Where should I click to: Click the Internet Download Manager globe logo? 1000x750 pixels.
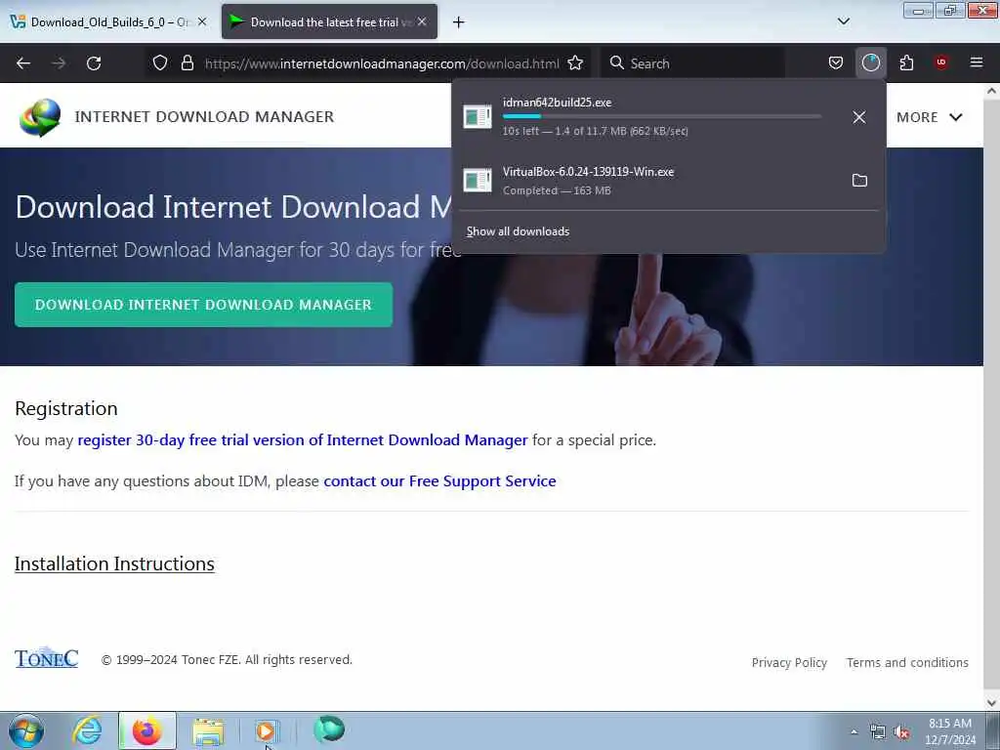point(40,117)
